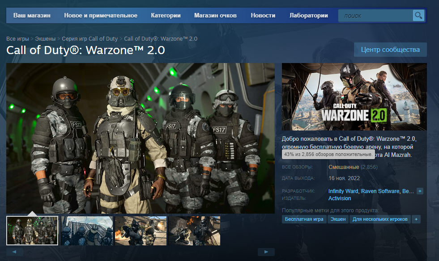Click the left arrow of the screenshot strip
Image resolution: width=439 pixels, height=261 pixels.
[x=15, y=252]
